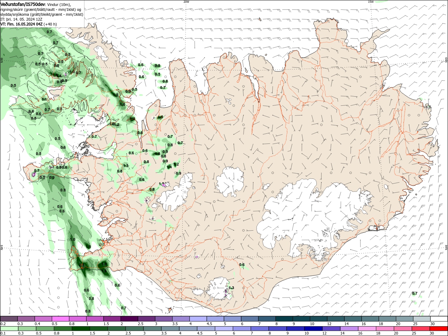
Task: Click the 'IT: þri. 14. 05. 2024 12Z' line
Action: pos(21,19)
